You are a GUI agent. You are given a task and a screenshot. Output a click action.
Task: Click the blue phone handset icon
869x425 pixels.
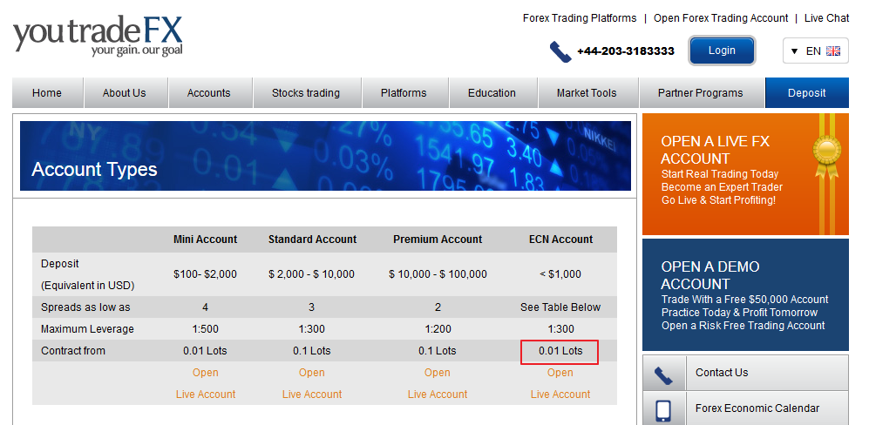(x=560, y=51)
